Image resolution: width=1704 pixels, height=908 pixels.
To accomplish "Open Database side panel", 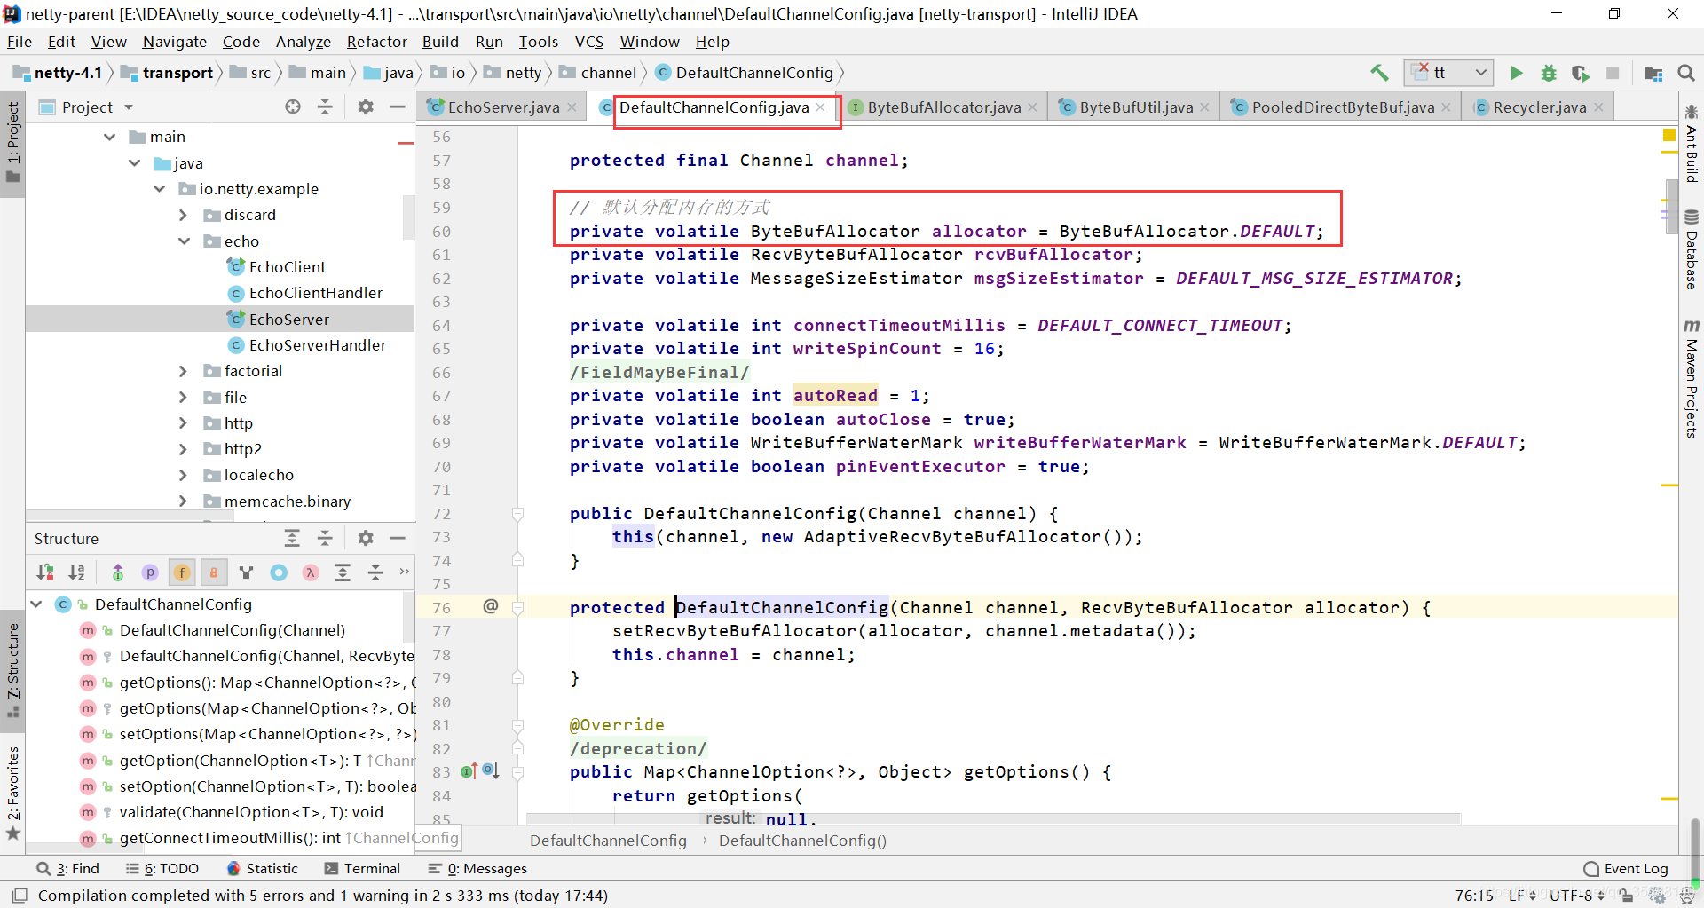I will coord(1692,250).
